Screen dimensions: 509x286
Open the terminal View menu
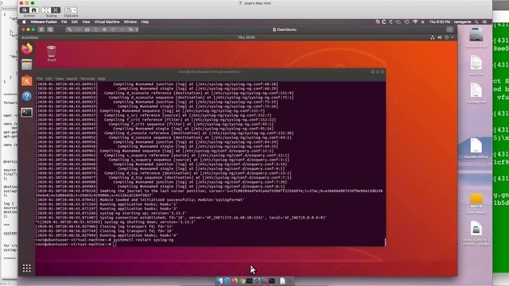click(x=59, y=79)
